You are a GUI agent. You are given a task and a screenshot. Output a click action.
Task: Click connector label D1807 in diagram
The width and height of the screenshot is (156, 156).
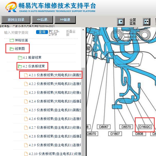tap(115, 134)
